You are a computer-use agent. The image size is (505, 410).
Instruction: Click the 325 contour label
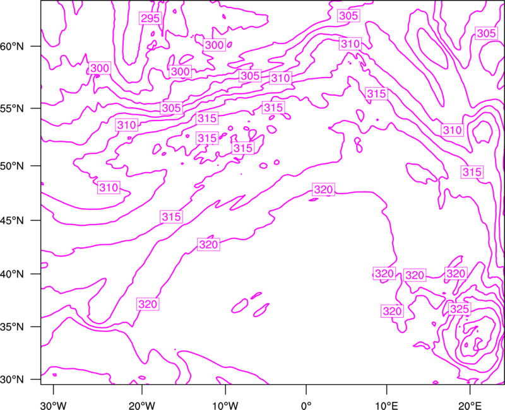click(460, 309)
